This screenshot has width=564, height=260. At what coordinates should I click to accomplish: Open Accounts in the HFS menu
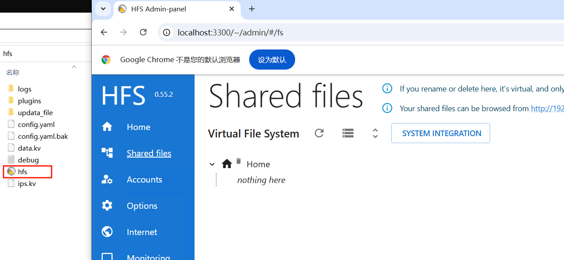[x=144, y=179]
